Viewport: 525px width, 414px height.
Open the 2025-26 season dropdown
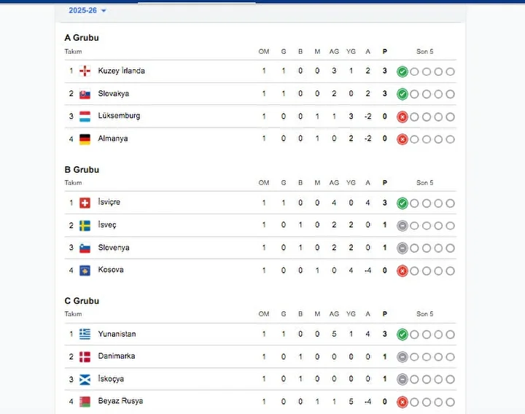coord(87,10)
